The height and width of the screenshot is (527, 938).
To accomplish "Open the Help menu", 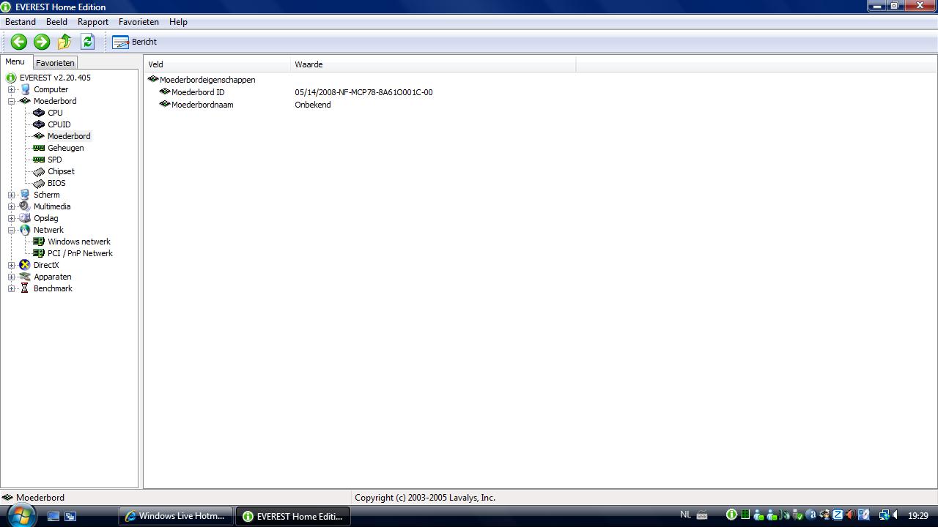I will pos(178,22).
